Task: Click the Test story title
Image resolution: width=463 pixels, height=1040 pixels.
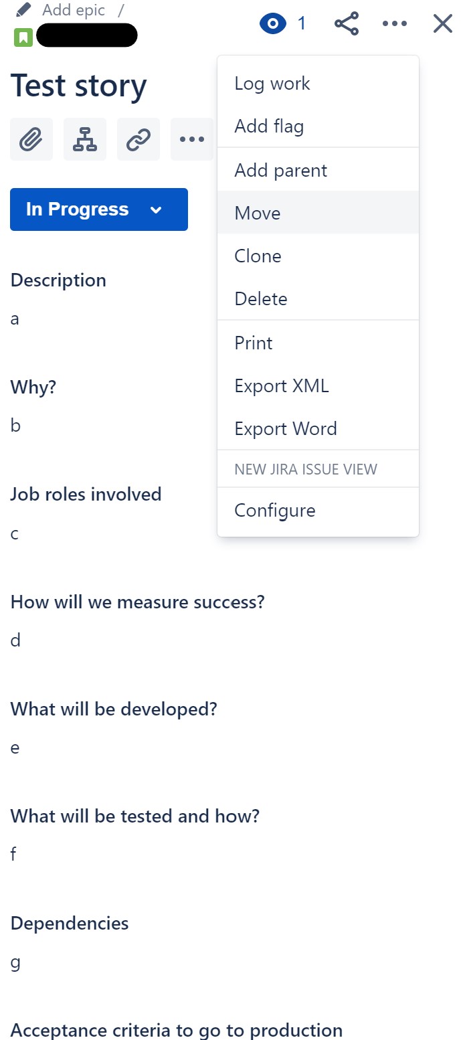Action: [x=79, y=86]
